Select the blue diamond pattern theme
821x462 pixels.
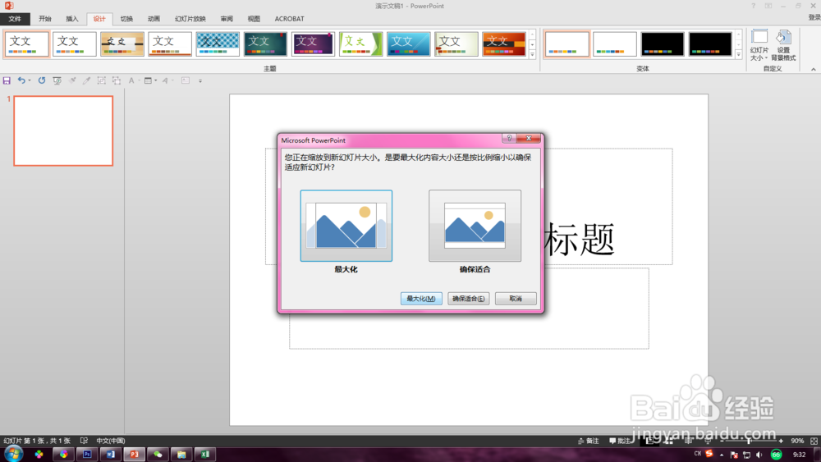[x=218, y=44]
